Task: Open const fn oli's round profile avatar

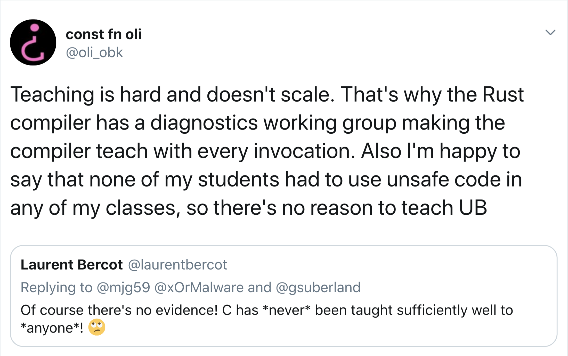Action: click(33, 42)
